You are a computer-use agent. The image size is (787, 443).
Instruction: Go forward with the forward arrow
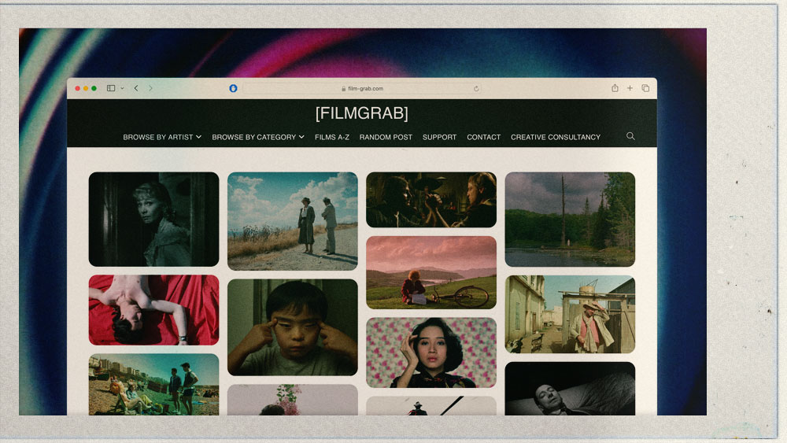150,88
